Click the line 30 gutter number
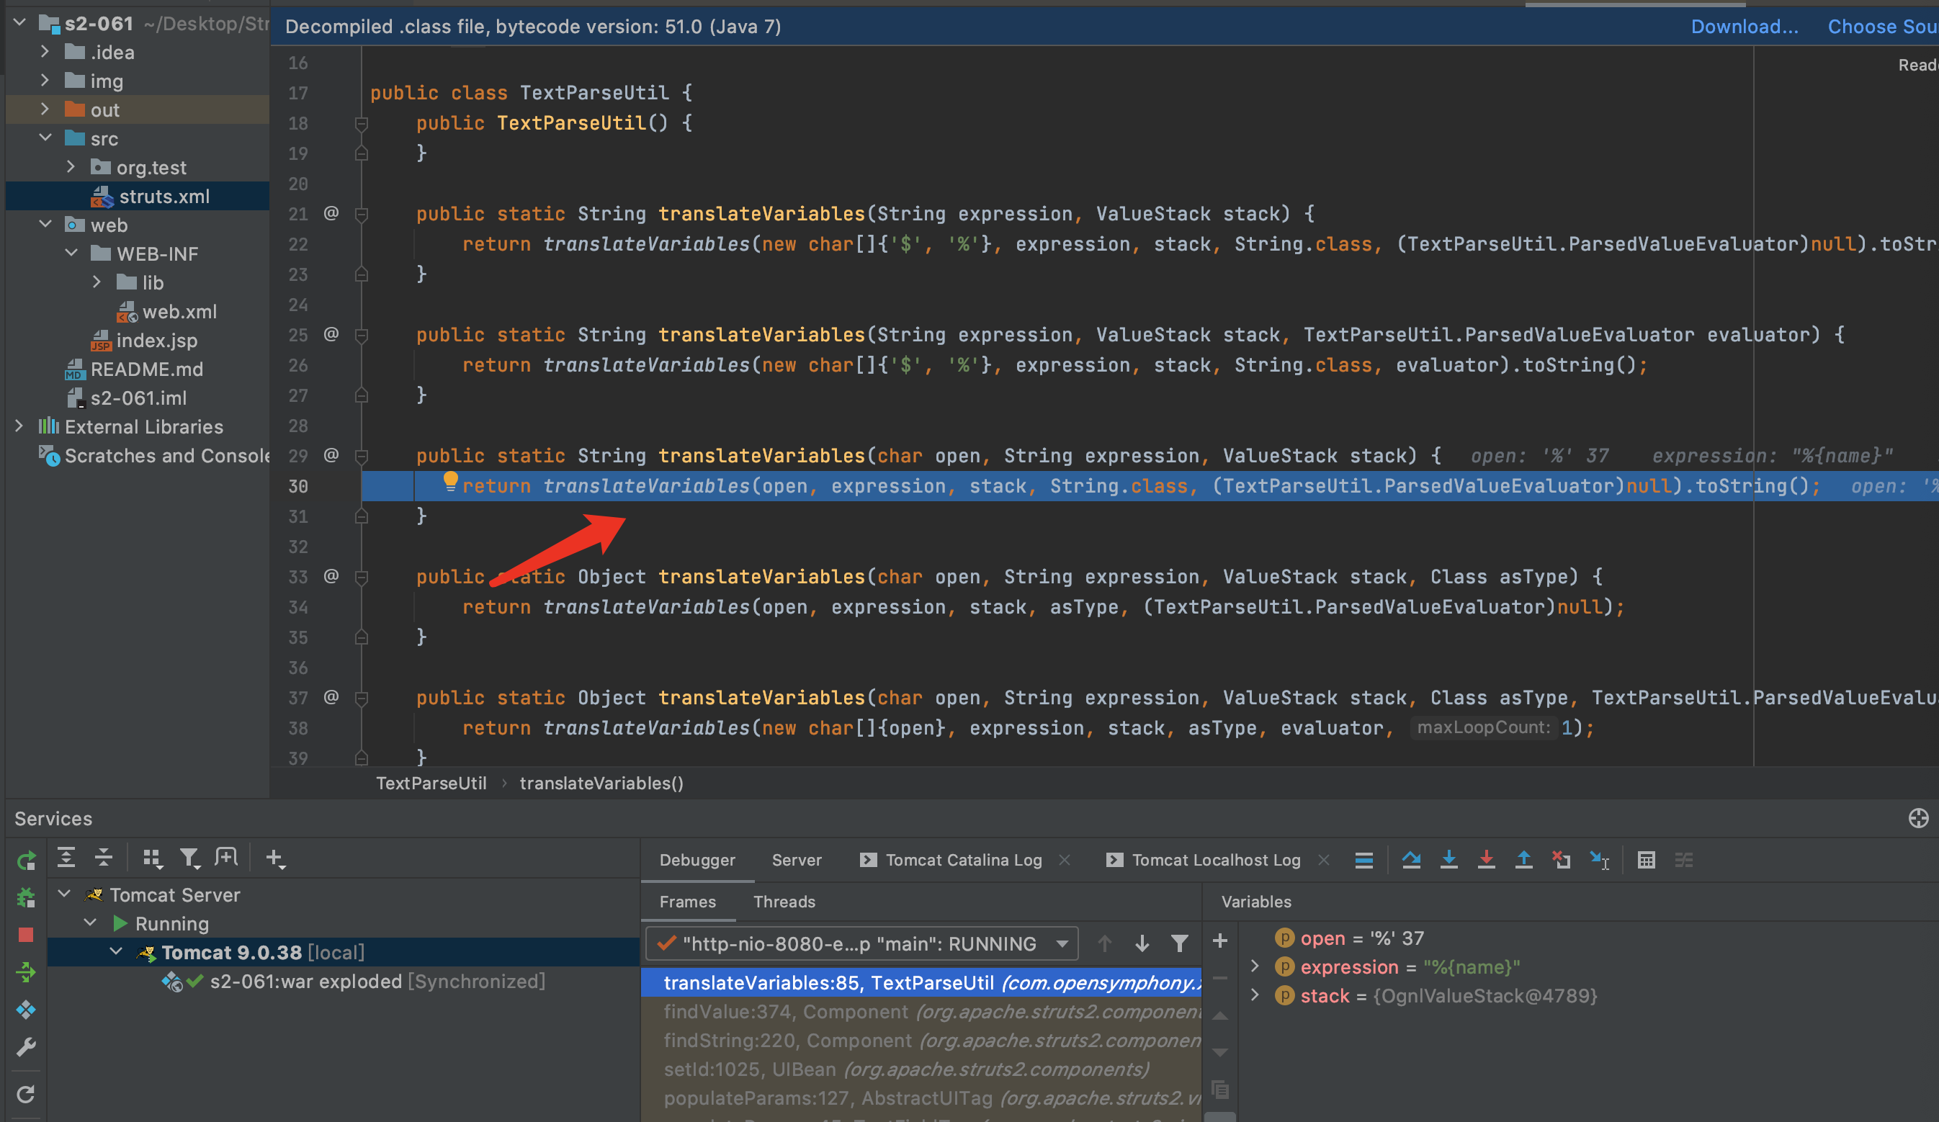This screenshot has width=1939, height=1122. click(298, 486)
